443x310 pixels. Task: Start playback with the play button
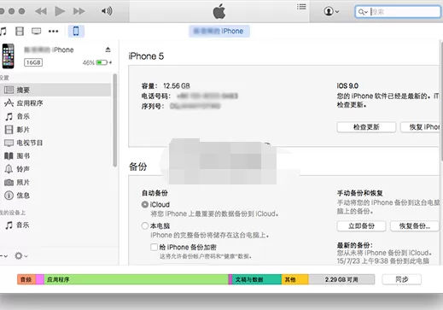click(60, 11)
